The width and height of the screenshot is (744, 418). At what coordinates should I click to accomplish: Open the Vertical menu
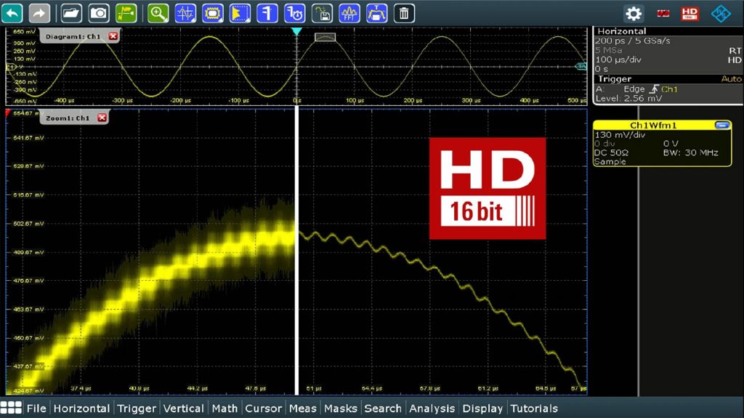tap(183, 409)
